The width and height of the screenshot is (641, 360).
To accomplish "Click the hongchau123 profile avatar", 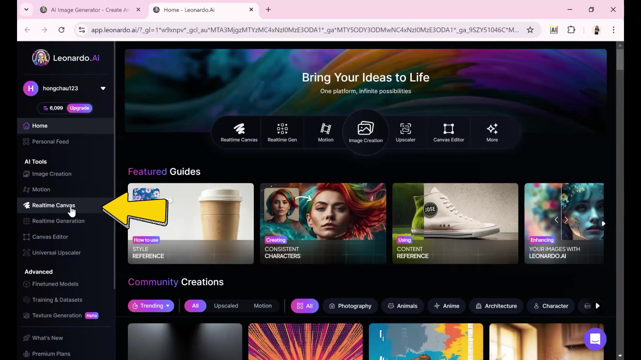I will pos(30,88).
